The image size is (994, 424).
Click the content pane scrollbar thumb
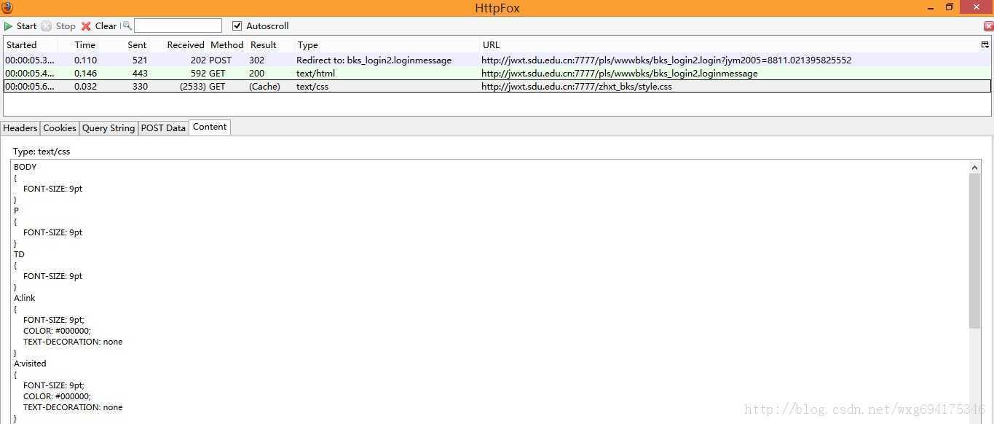click(x=975, y=251)
